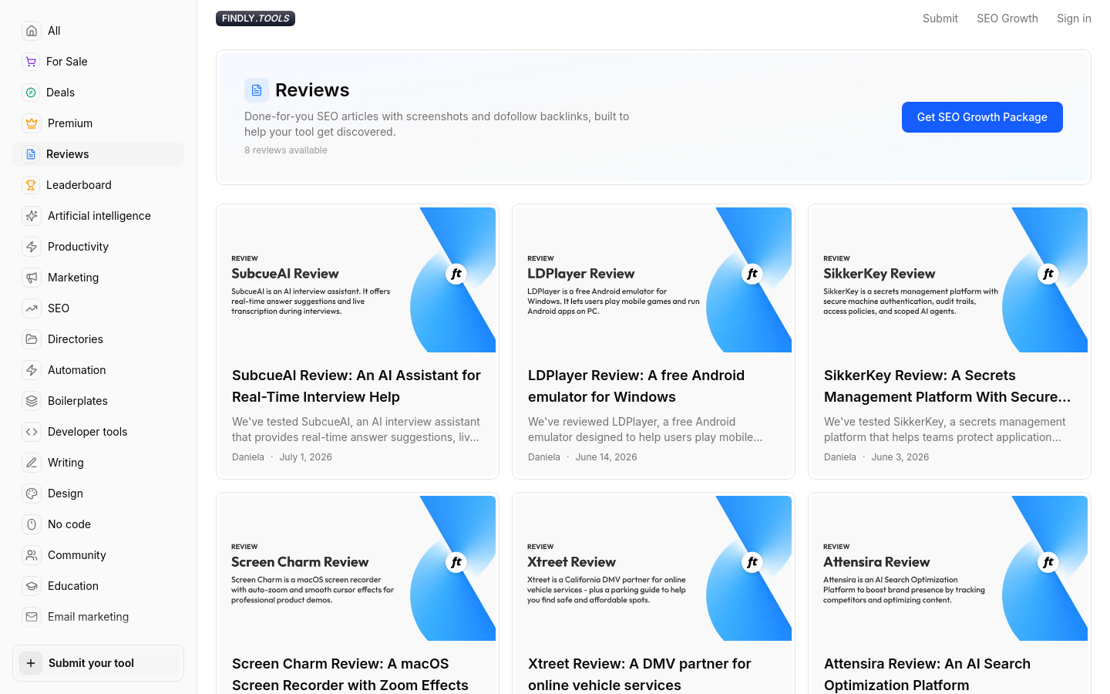The width and height of the screenshot is (1110, 694).
Task: Click the megaphone icon for Marketing
Action: [x=32, y=278]
